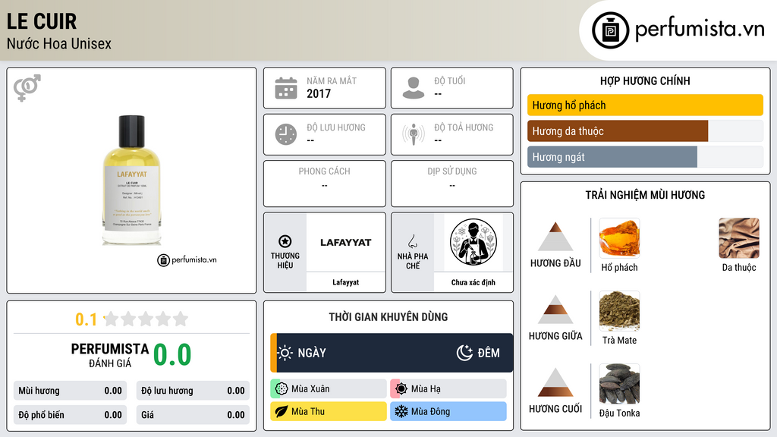Open the Hổ phách note thumbnail
The height and width of the screenshot is (437, 777).
coord(619,237)
